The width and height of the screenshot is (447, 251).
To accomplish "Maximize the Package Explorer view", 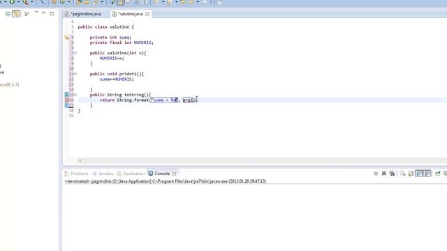I will pos(52,13).
